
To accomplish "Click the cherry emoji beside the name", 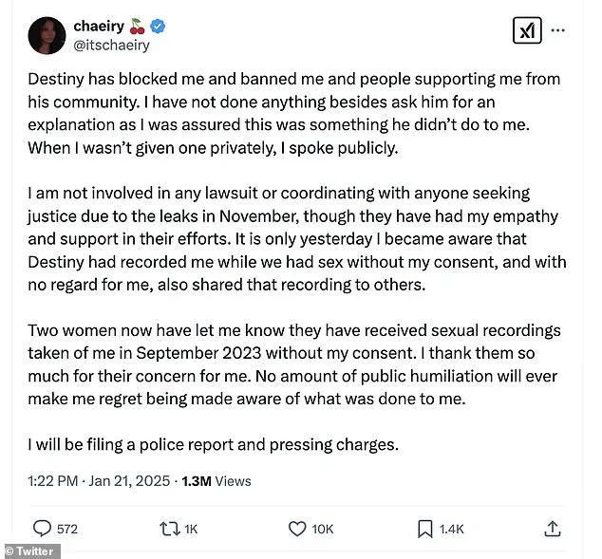I will pos(137,26).
